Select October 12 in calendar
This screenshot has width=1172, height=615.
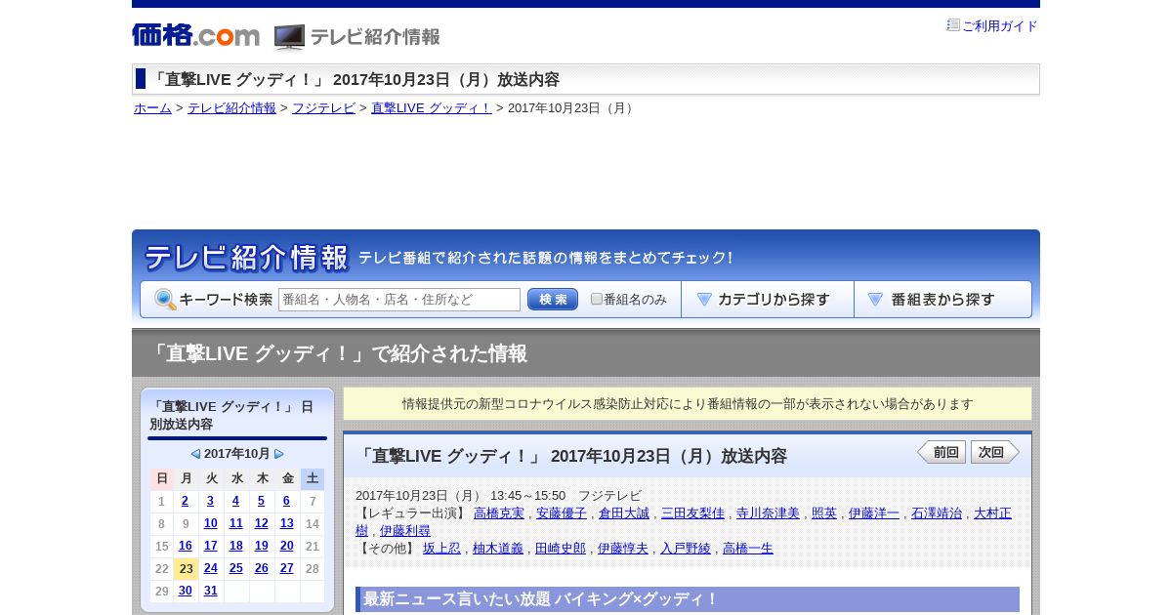(x=261, y=523)
